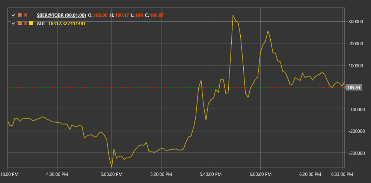Image resolution: width=371 pixels, height=183 pixels.
Task: Open the SBER@TQBR (00:01:00) link
Action: pos(61,15)
